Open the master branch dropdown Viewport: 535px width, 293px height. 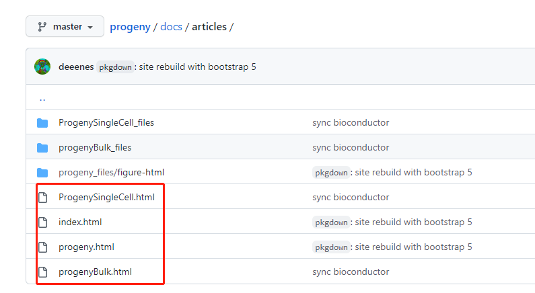pos(65,26)
